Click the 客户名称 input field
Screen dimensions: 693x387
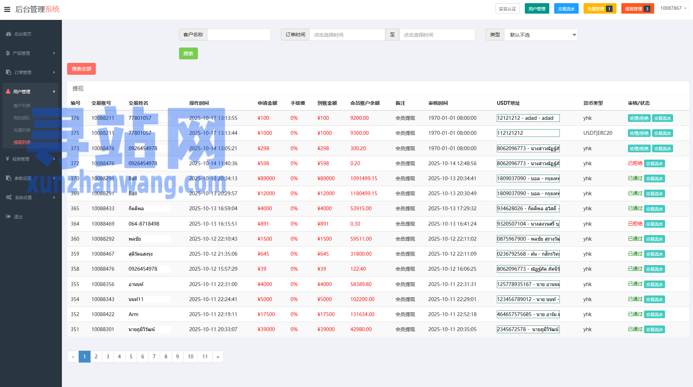pos(239,35)
